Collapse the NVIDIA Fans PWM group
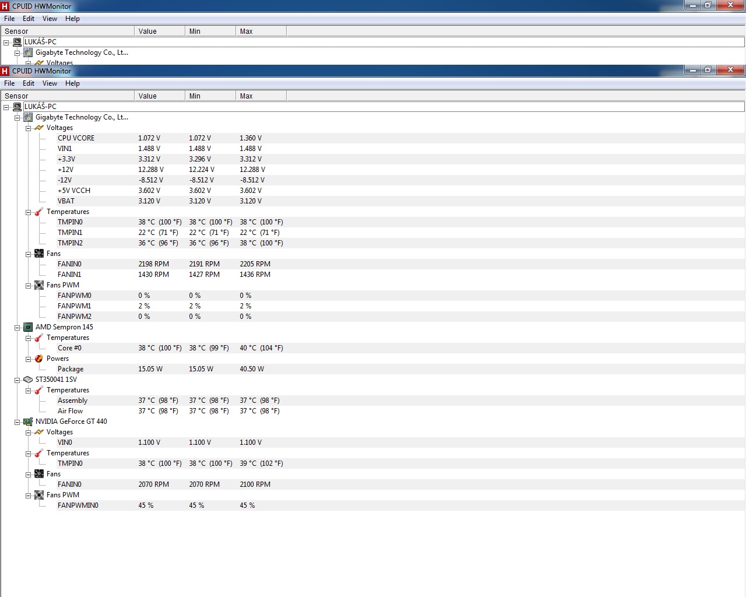 tap(28, 496)
